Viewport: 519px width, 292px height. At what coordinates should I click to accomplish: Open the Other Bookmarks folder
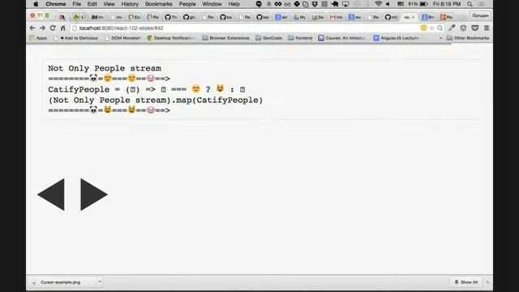point(468,38)
